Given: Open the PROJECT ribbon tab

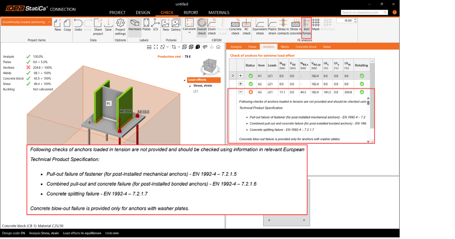Looking at the screenshot, I should (x=118, y=13).
